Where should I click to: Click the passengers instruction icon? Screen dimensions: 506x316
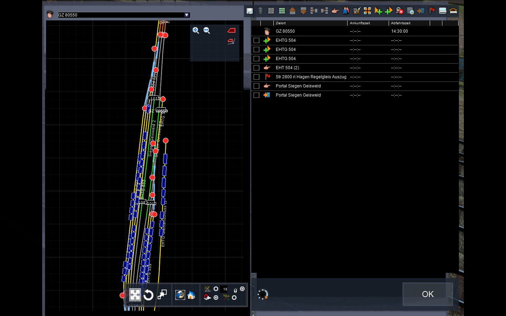(346, 11)
